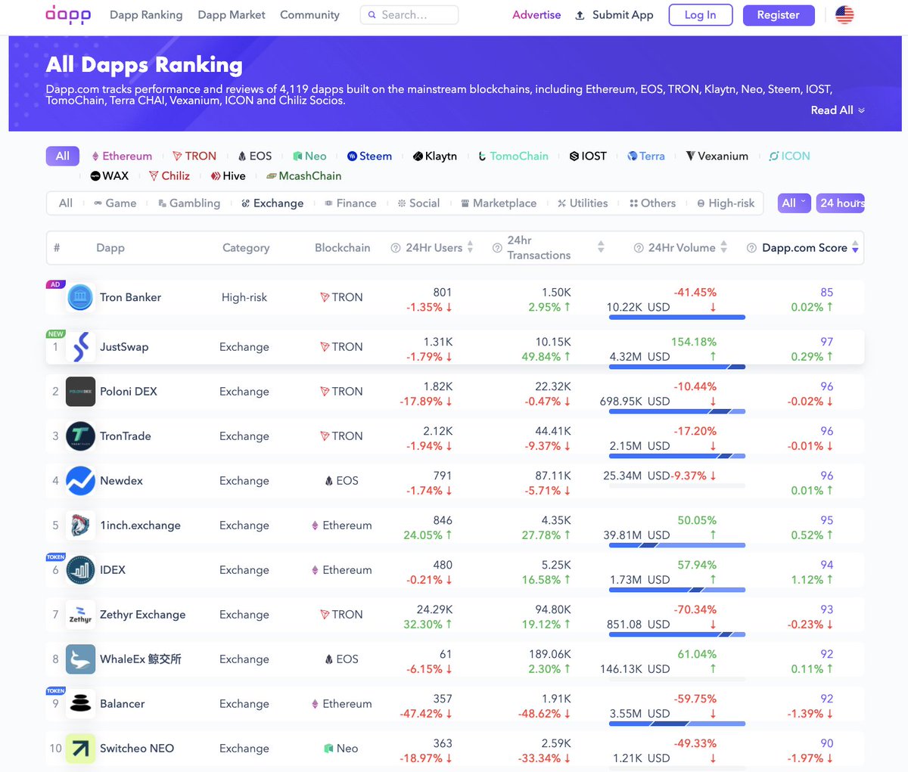Click the Dapp.com Score help icon
908x772 pixels.
[751, 248]
